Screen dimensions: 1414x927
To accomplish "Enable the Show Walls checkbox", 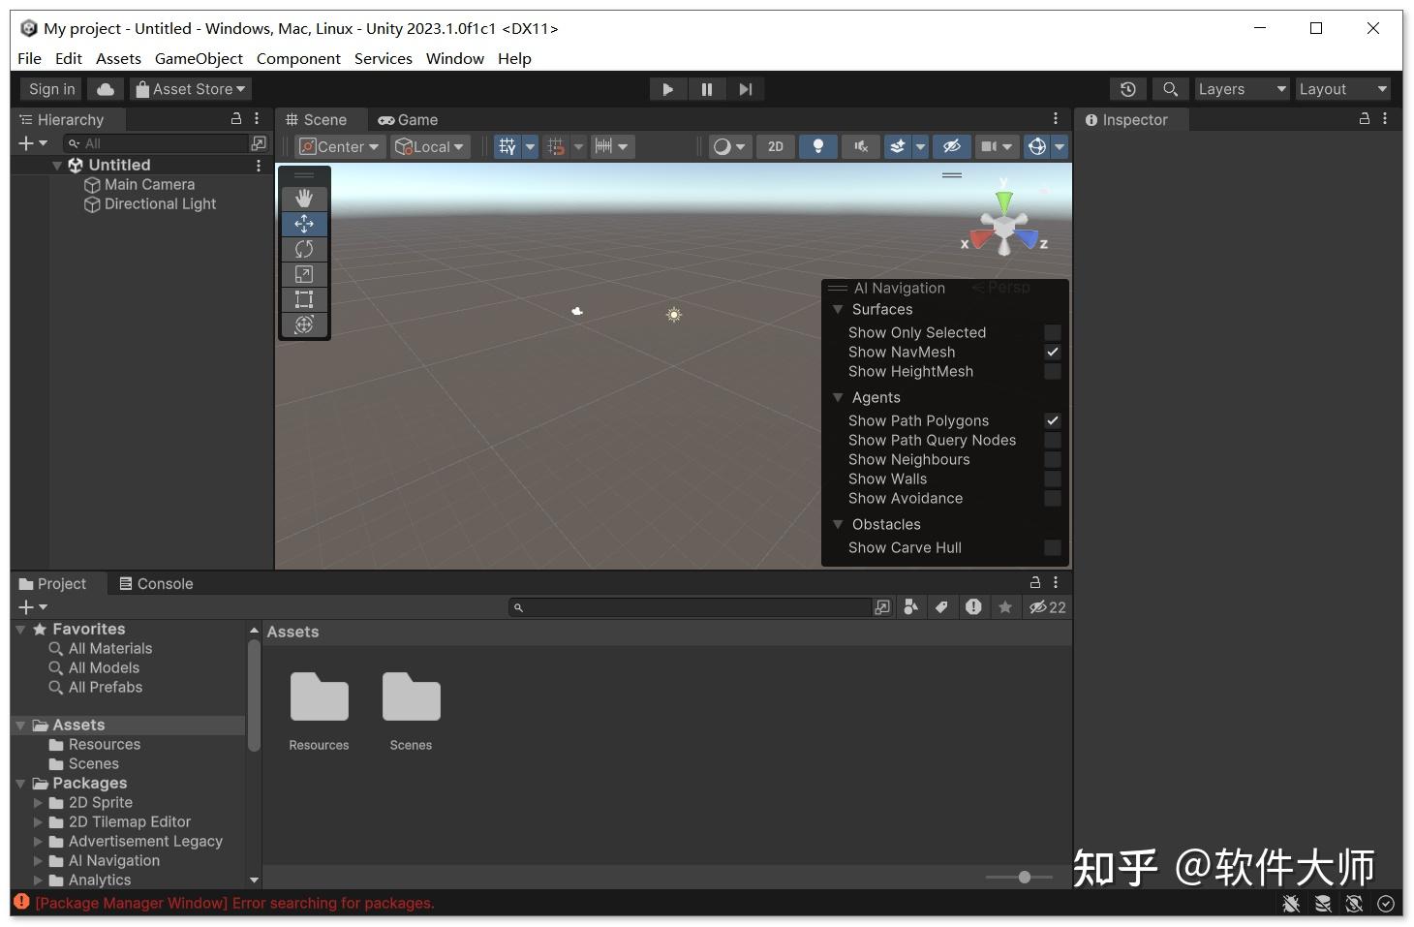I will click(1053, 479).
